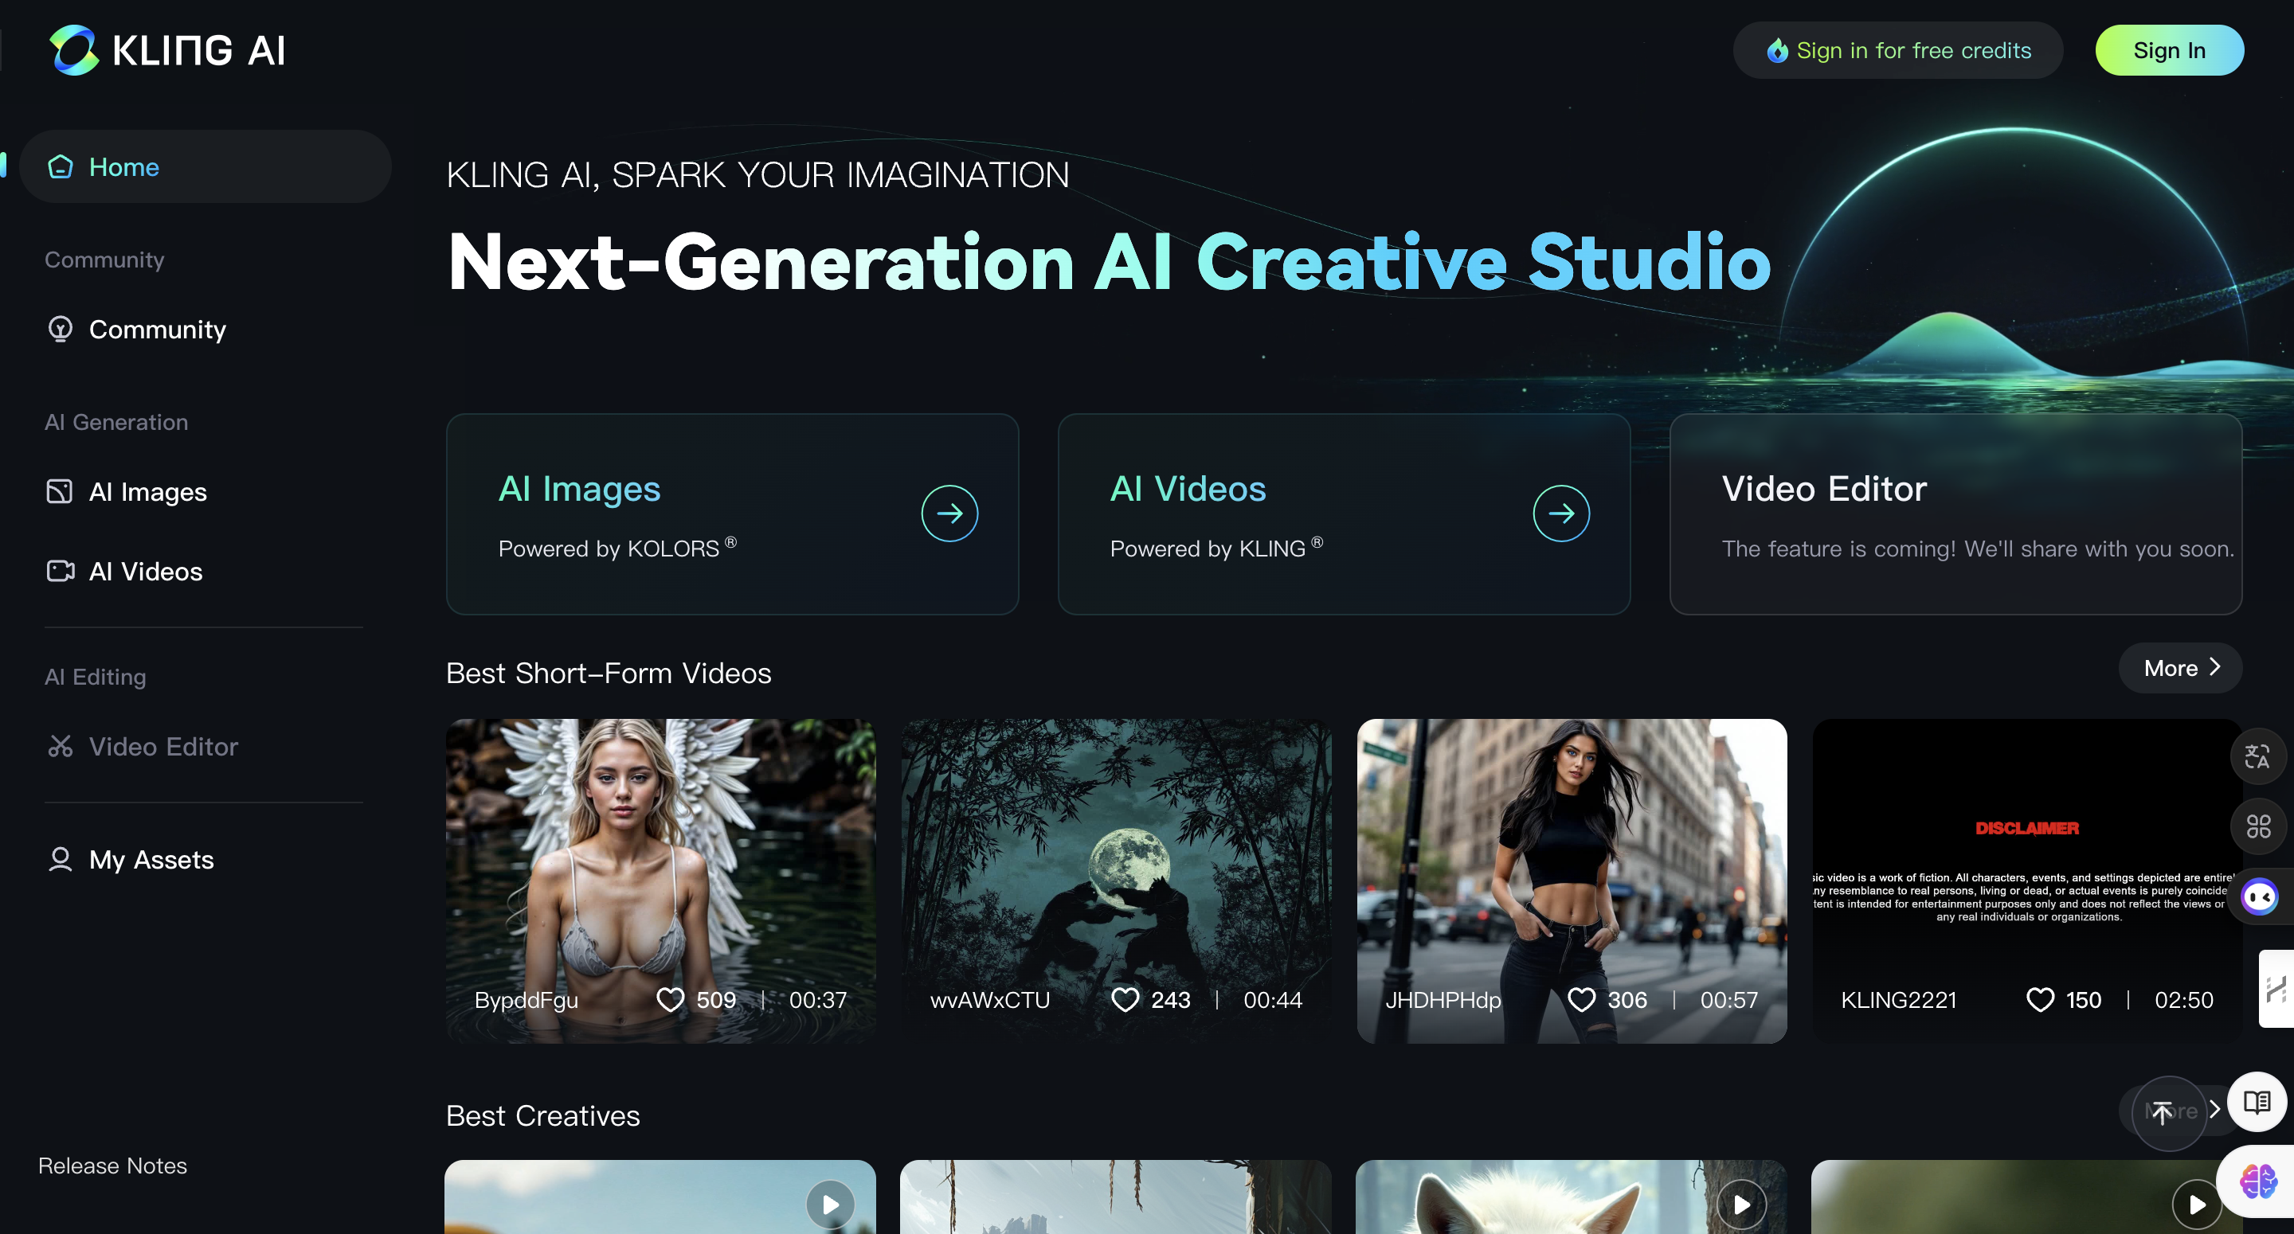The width and height of the screenshot is (2294, 1234).
Task: Expand More for Best Creatives
Action: point(2214,1111)
